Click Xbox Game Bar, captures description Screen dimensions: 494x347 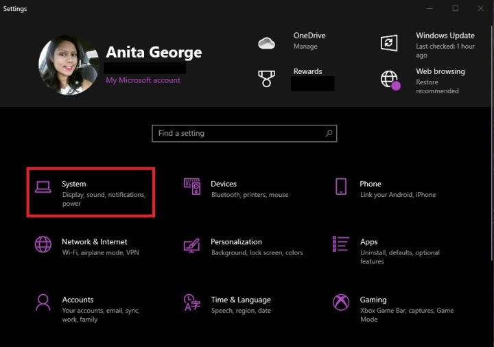click(407, 315)
